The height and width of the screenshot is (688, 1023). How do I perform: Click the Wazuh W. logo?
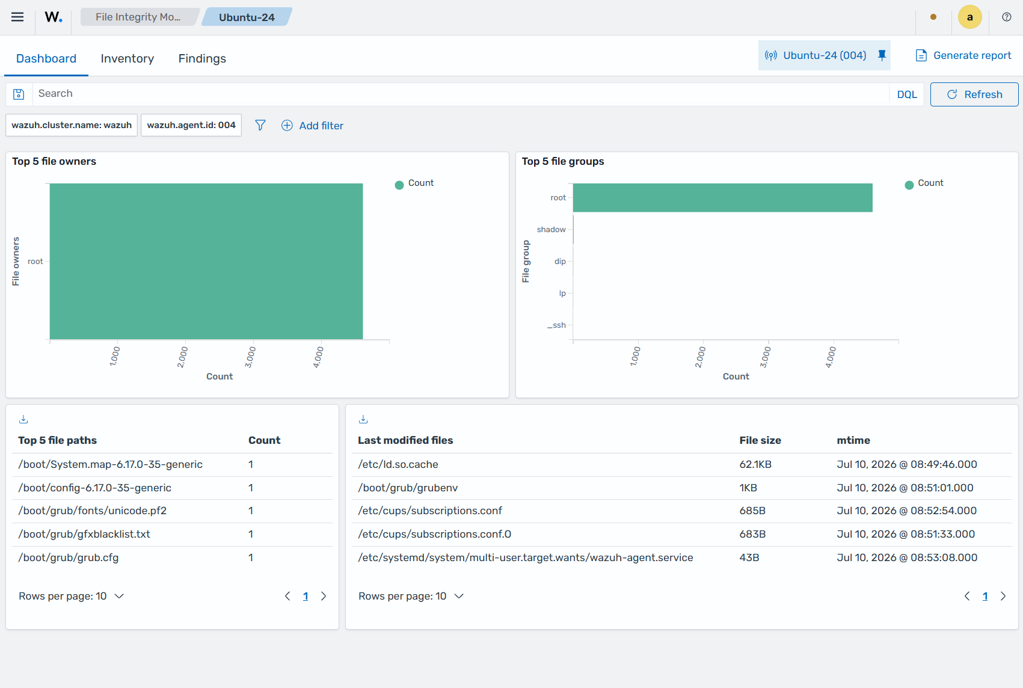point(54,17)
